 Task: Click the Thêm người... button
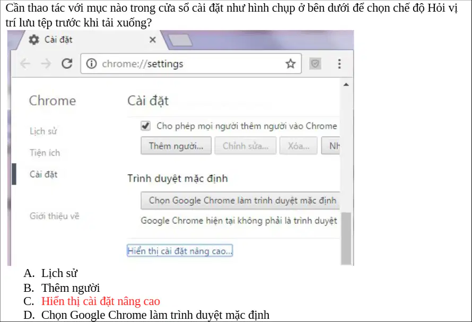tap(176, 146)
